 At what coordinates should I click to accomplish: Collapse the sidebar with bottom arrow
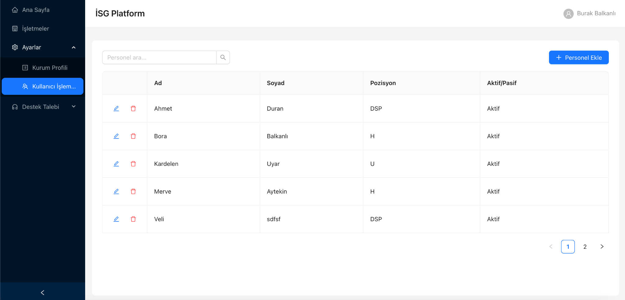click(x=42, y=292)
